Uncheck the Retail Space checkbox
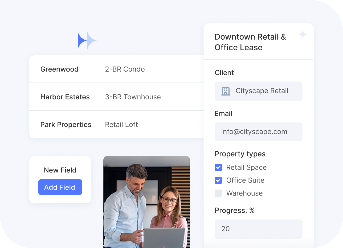Image resolution: width=343 pixels, height=248 pixels. coord(218,167)
